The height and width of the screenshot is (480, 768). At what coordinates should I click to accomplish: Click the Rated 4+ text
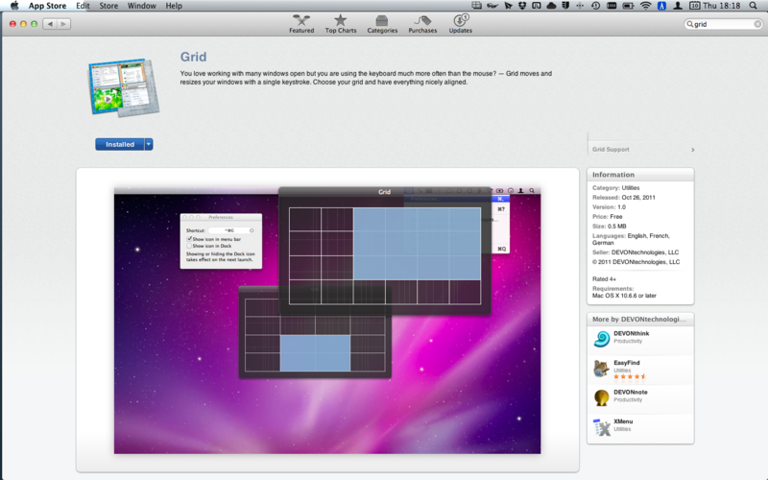[x=604, y=278]
